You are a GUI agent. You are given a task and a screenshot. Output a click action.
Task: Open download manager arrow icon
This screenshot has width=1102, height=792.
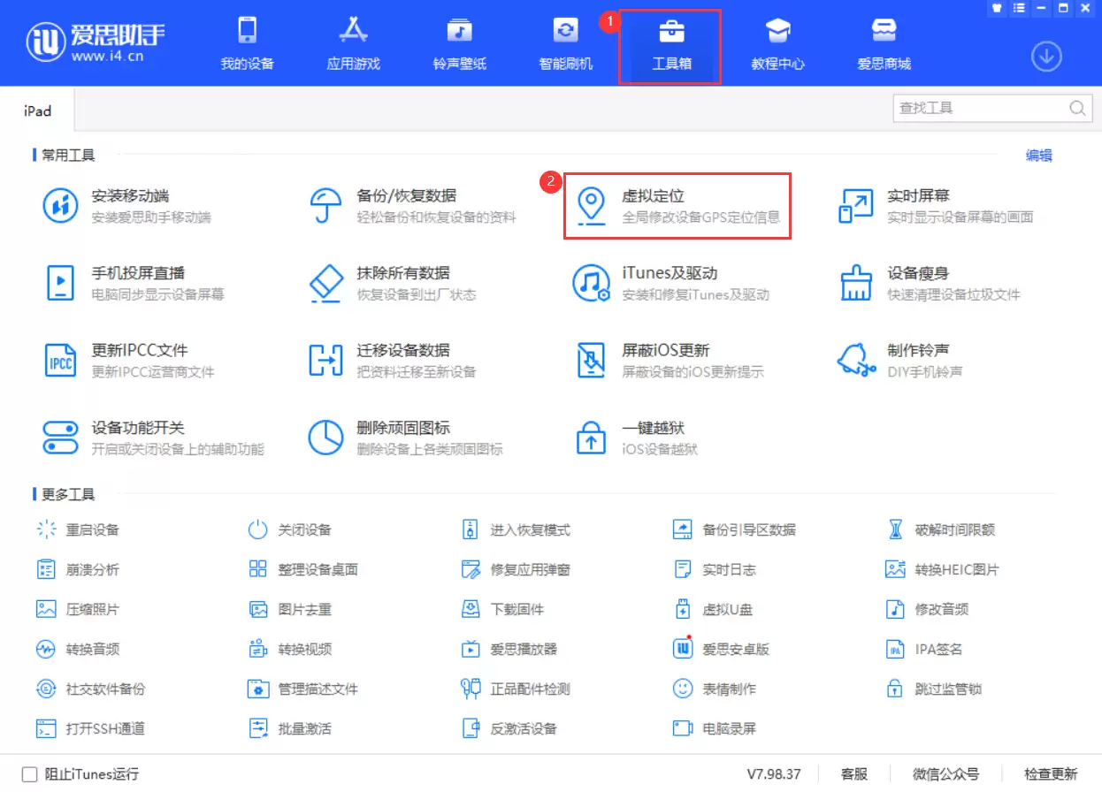click(x=1046, y=57)
